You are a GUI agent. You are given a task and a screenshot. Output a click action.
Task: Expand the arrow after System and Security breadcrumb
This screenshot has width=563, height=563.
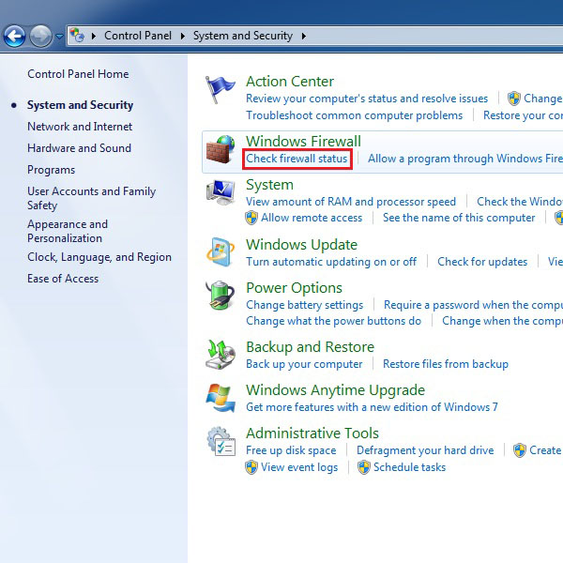point(304,36)
